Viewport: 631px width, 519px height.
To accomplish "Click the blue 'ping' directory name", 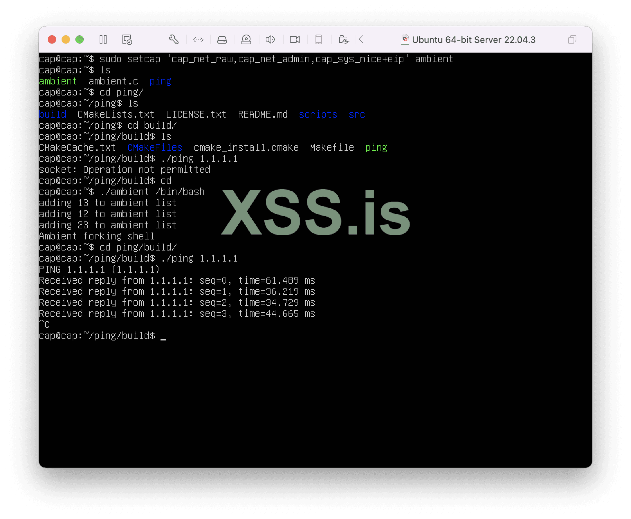I will tap(160, 81).
